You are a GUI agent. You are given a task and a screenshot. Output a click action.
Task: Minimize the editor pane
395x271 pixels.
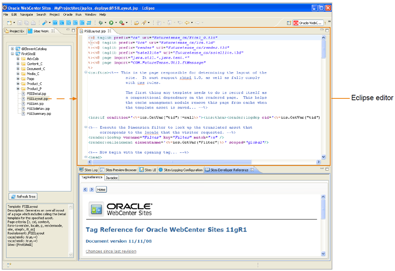322,30
